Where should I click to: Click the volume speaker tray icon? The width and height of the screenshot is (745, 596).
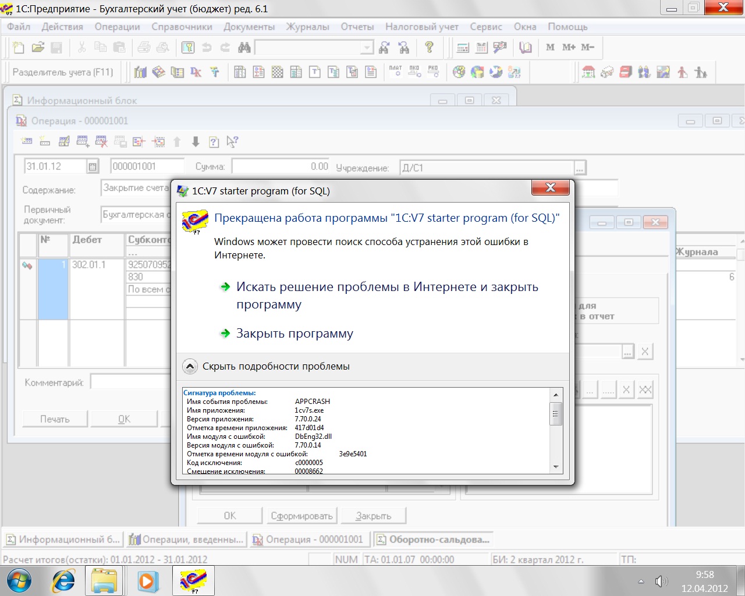tap(661, 581)
